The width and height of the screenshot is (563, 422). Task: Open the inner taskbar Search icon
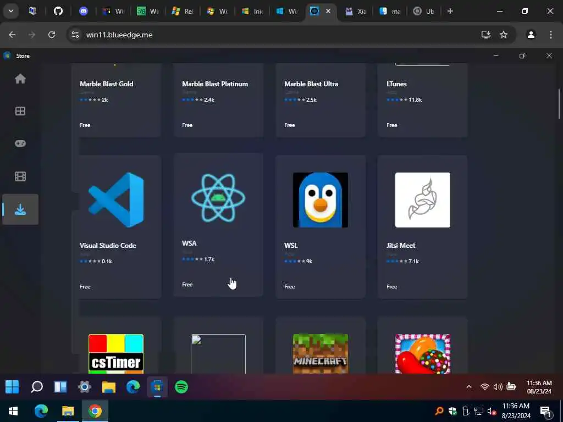click(37, 387)
